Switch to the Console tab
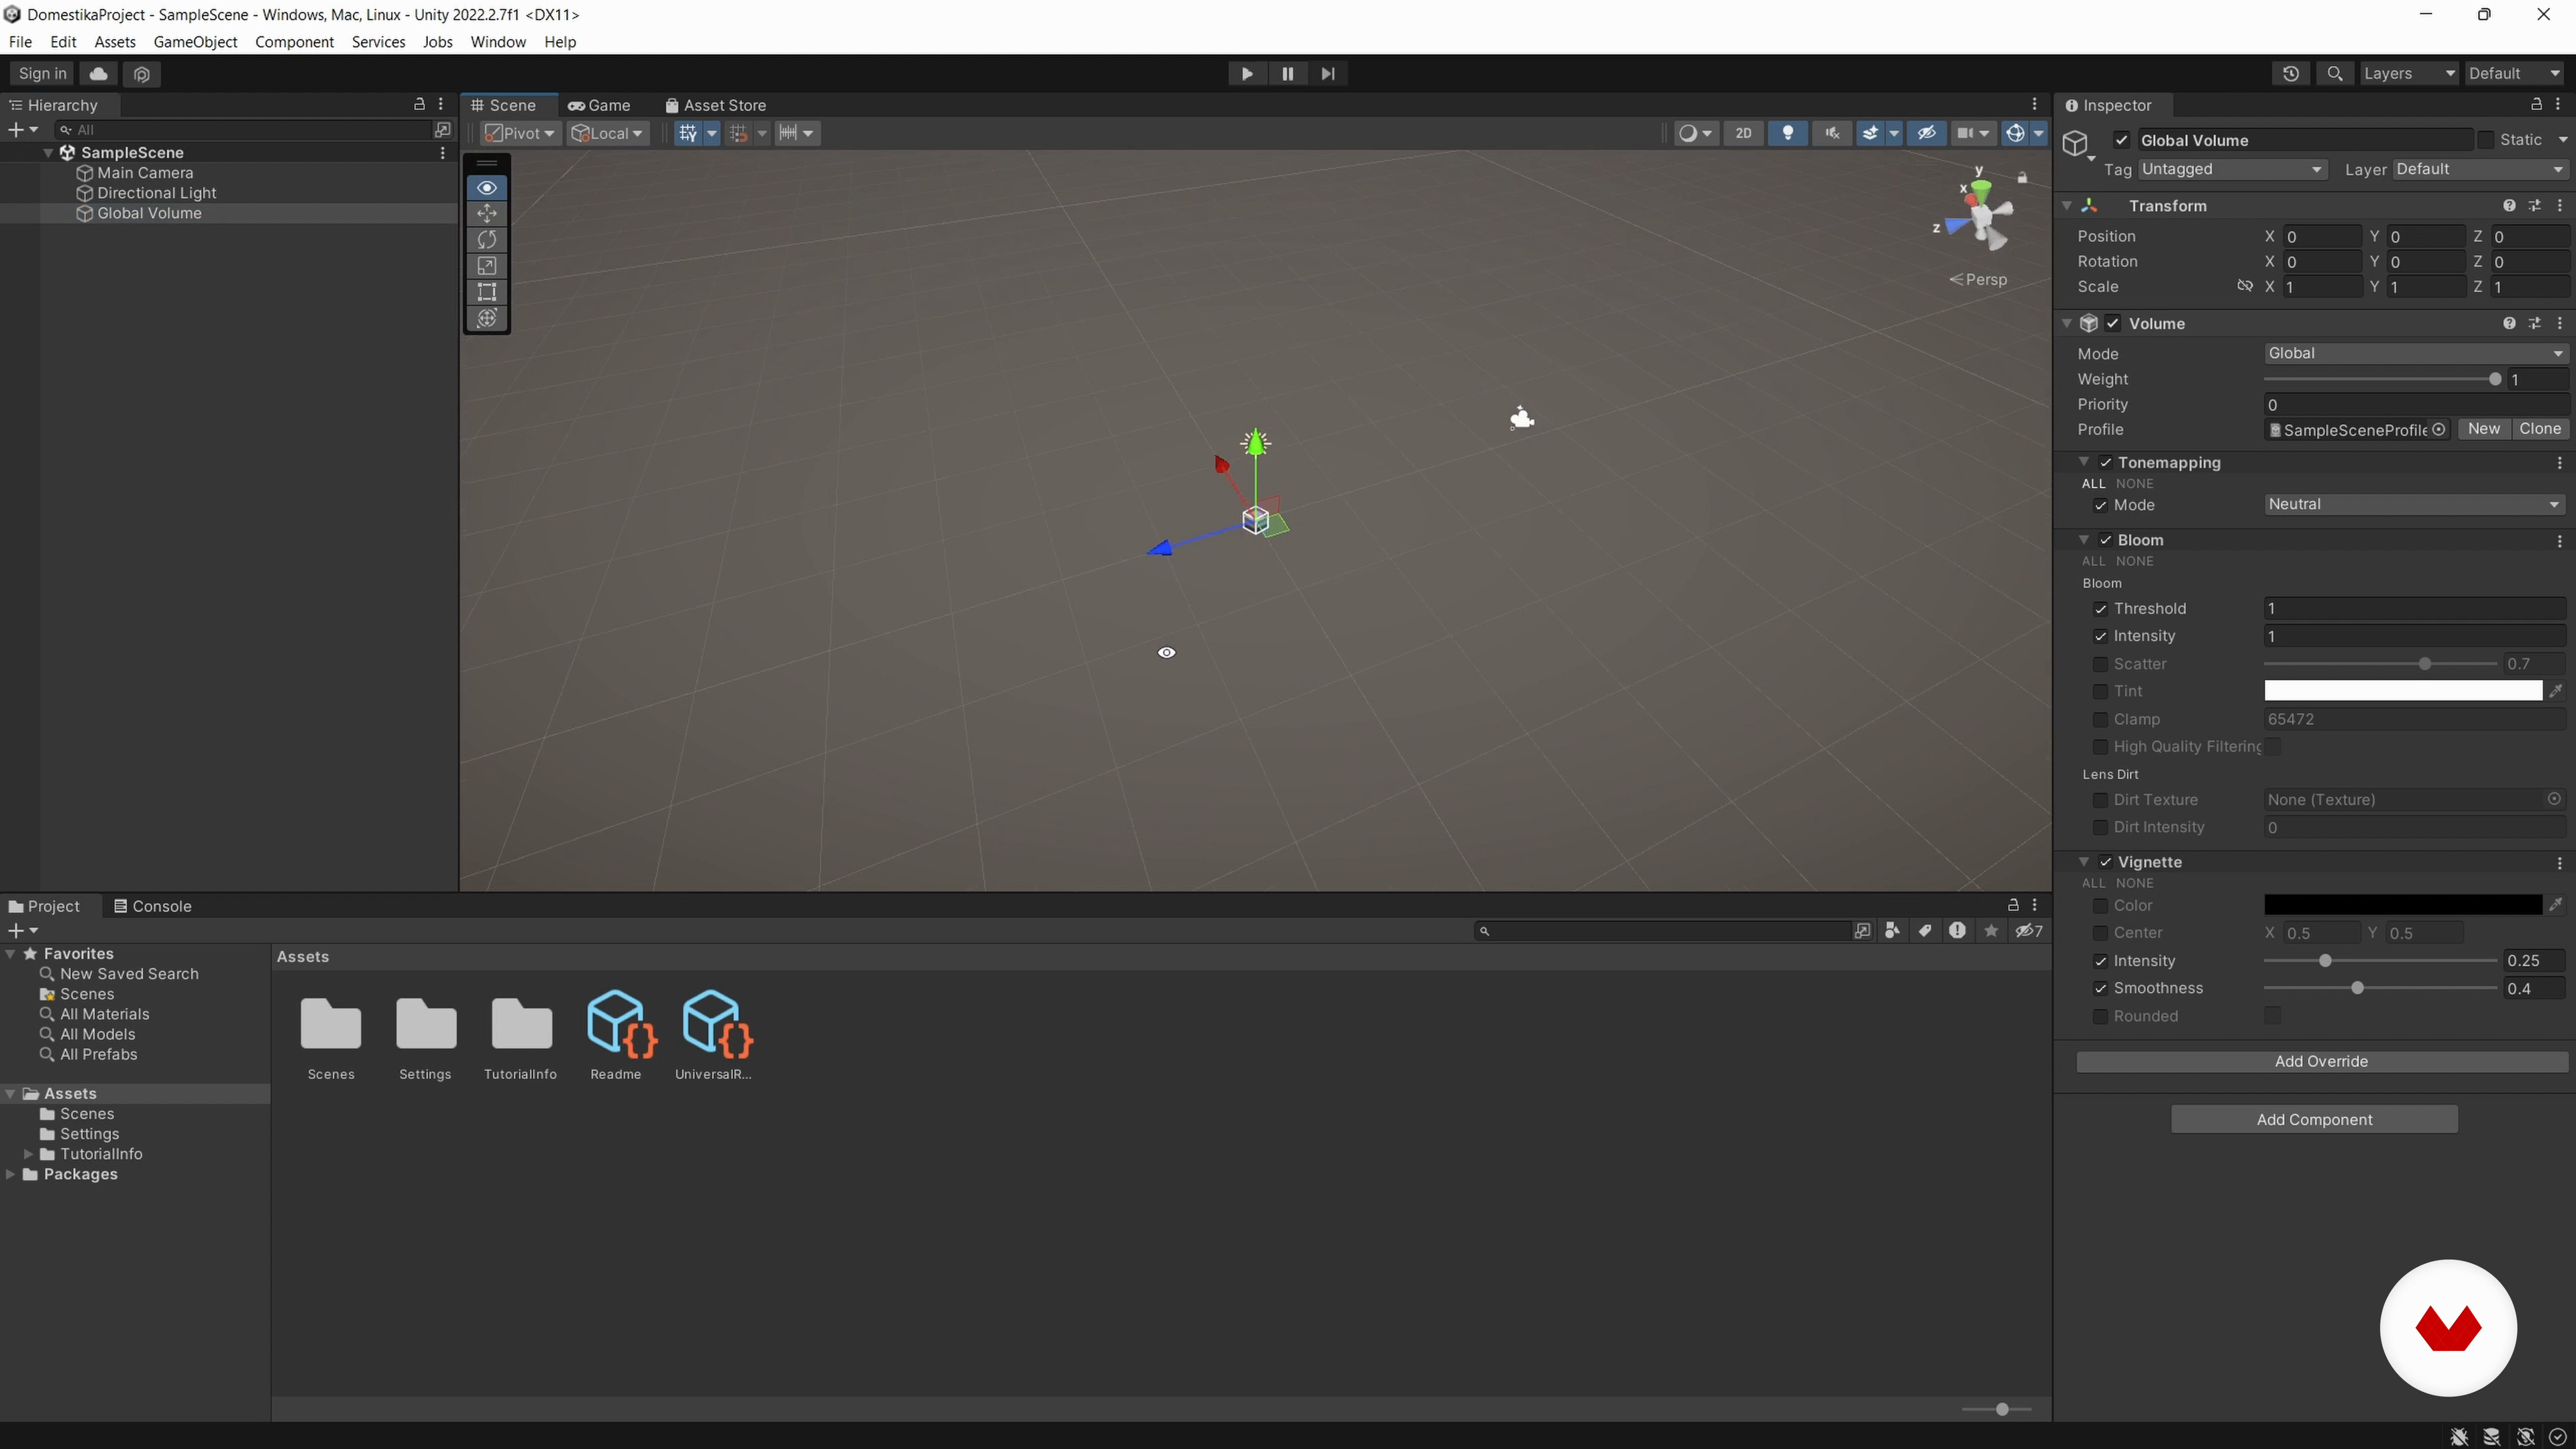 [152, 906]
